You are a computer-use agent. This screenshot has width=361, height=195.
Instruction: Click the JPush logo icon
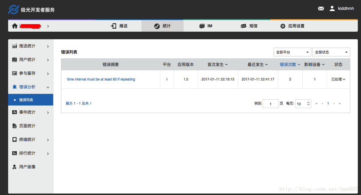(x=13, y=10)
